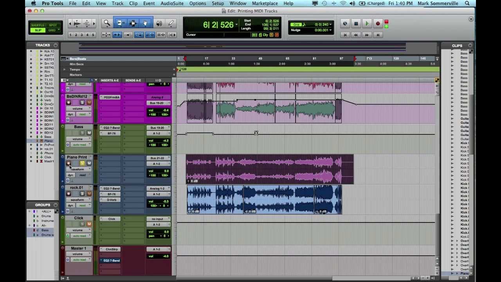
Task: Click the Piano Print audio clip
Action: coord(270,169)
